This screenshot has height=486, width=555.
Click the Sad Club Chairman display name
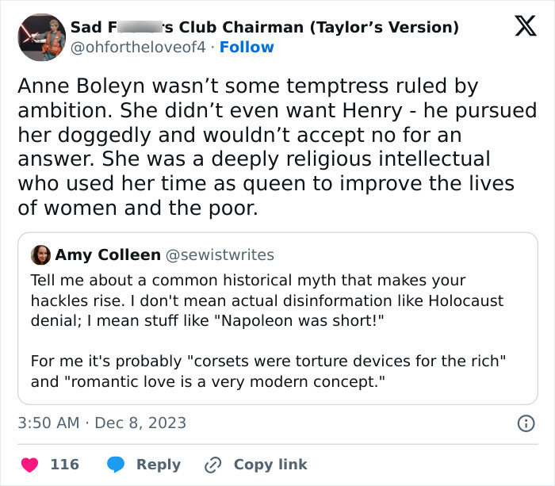264,27
